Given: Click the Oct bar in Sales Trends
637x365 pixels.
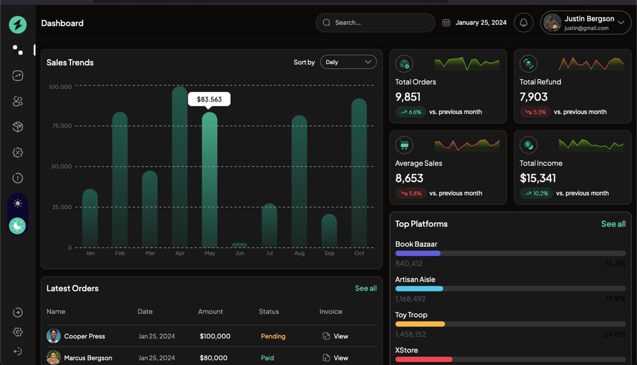Looking at the screenshot, I should pyautogui.click(x=359, y=173).
